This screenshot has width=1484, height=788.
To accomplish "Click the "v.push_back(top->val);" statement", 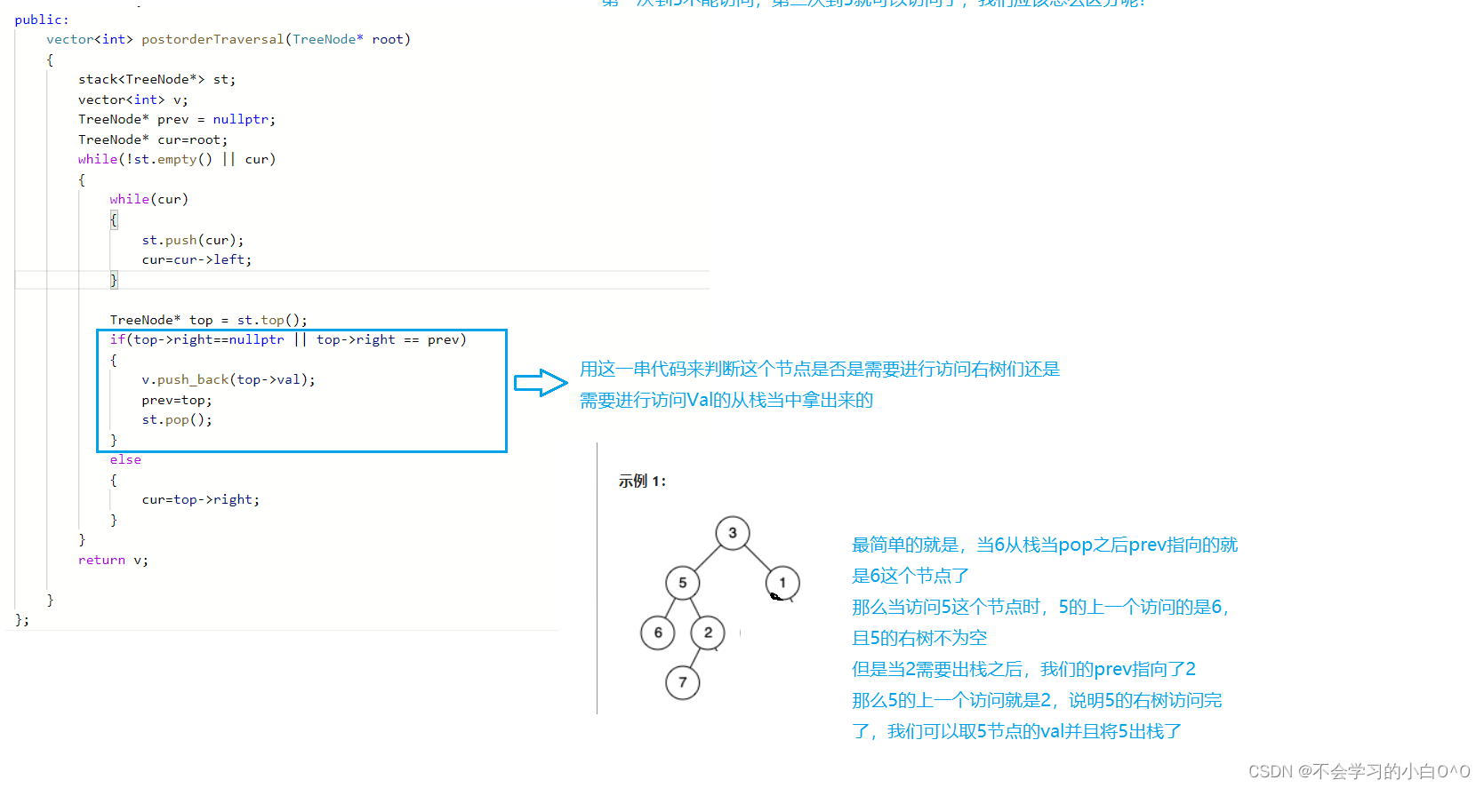I will click(229, 379).
